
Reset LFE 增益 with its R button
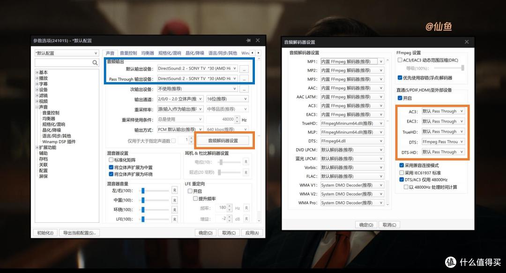[x=246, y=219]
